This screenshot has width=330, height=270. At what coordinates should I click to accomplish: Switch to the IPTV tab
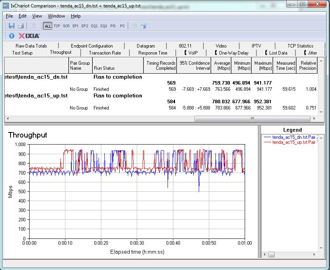click(x=256, y=46)
